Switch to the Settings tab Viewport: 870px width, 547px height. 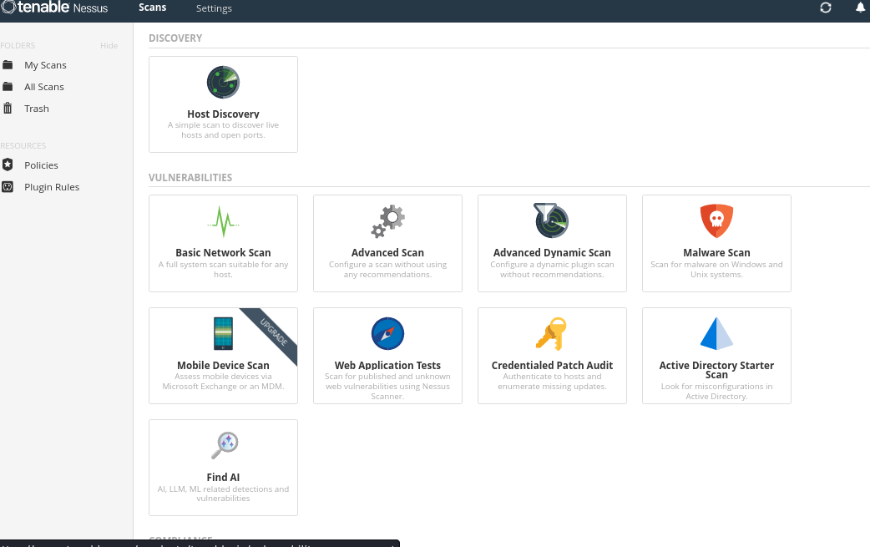[x=214, y=8]
